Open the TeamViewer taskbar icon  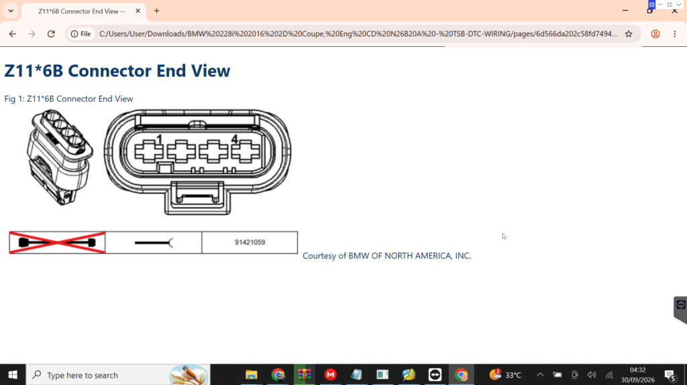coord(435,375)
